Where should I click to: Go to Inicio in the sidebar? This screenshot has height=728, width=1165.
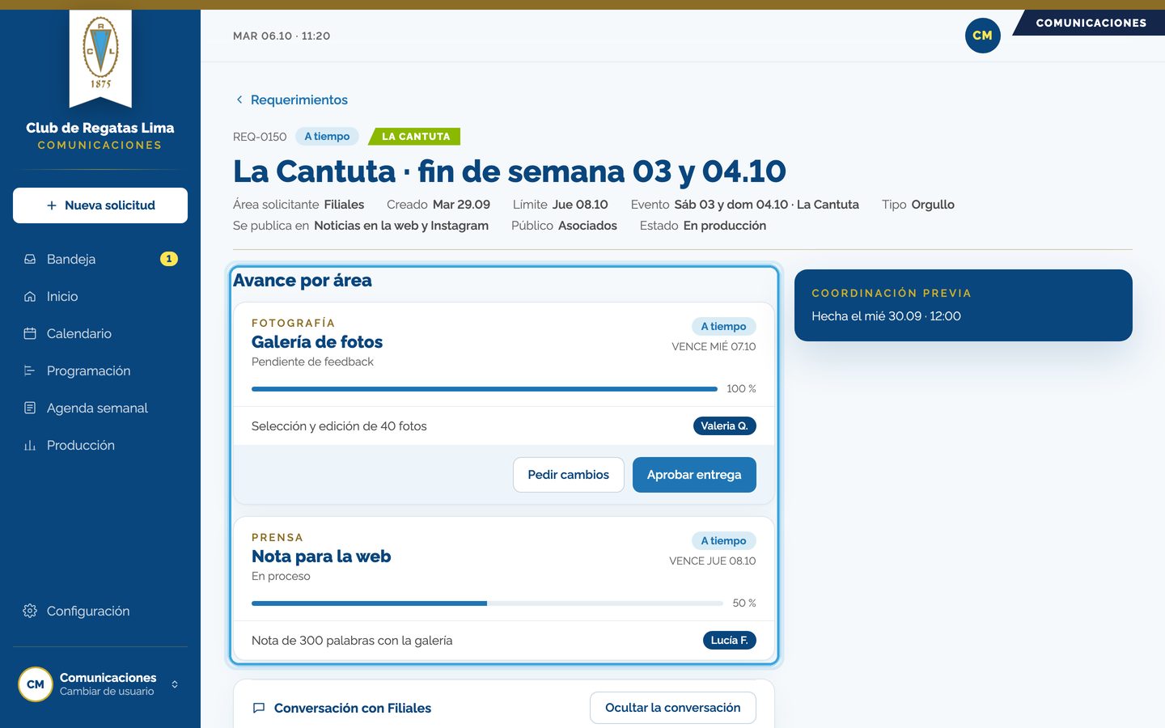click(x=100, y=296)
